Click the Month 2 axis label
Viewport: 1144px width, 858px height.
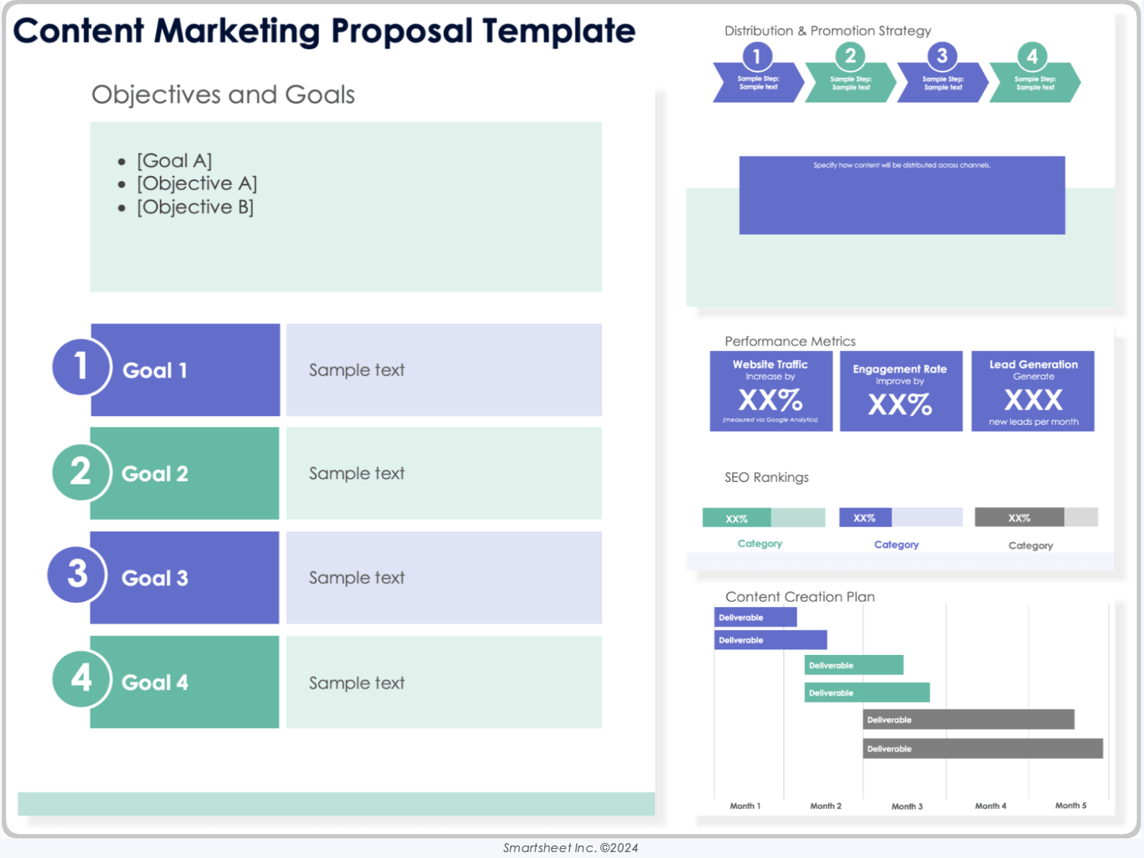tap(826, 806)
